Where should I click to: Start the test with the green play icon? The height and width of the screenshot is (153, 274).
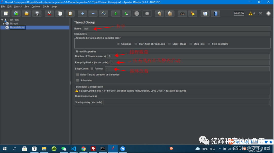pyautogui.click(x=116, y=14)
